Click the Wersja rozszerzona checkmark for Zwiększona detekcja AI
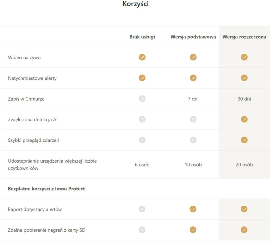Viewport: 273px width, 243px height. click(244, 119)
